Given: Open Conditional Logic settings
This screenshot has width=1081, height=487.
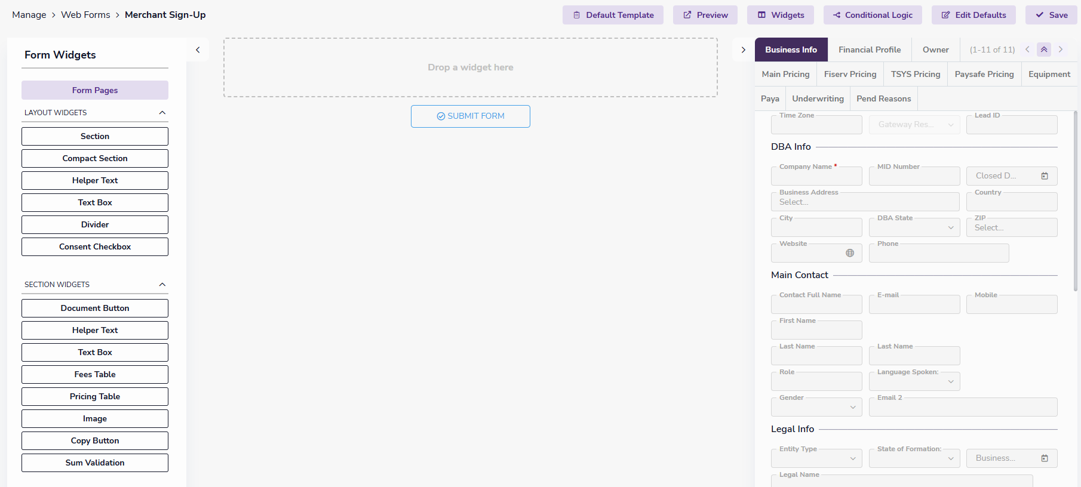Looking at the screenshot, I should pos(872,15).
